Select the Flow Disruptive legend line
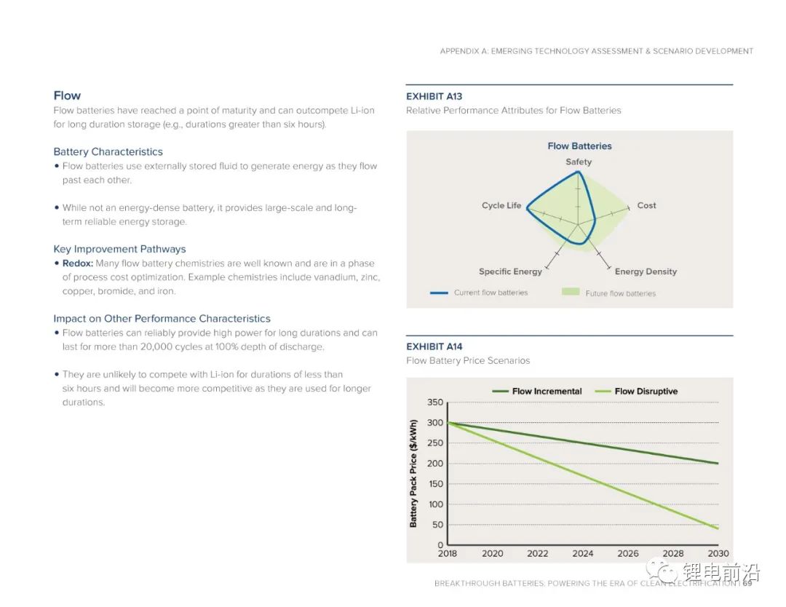 coord(603,392)
